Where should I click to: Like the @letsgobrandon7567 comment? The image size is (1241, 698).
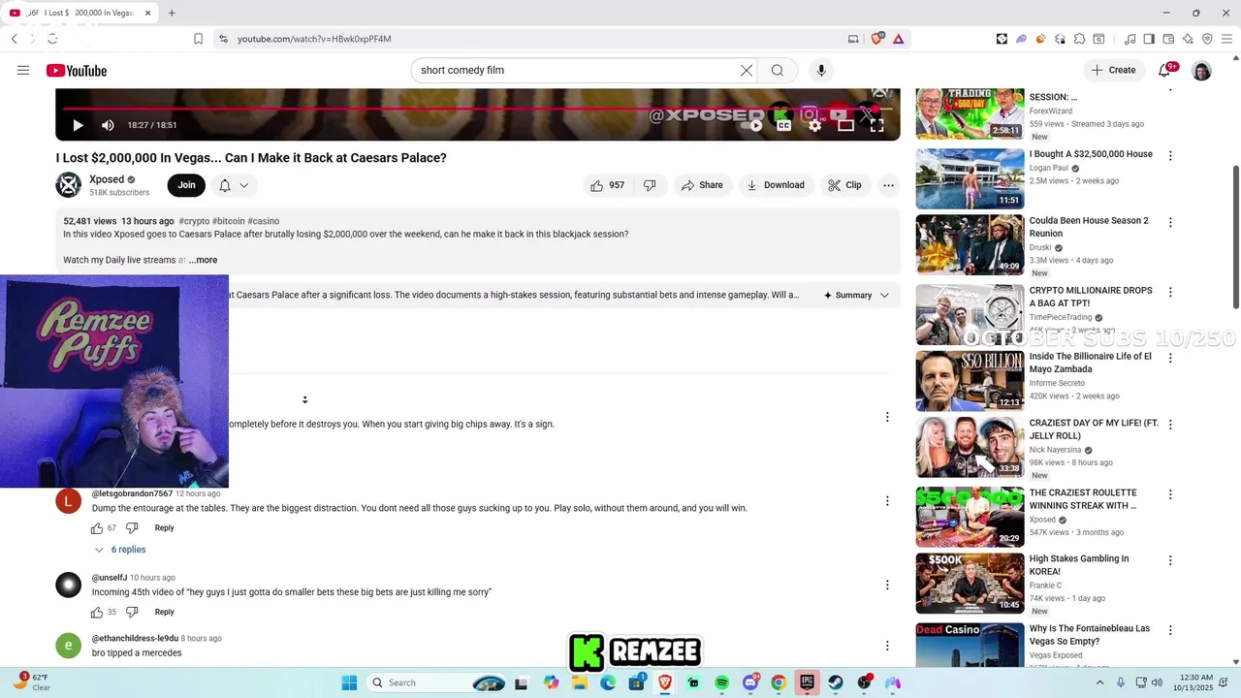[x=97, y=528]
